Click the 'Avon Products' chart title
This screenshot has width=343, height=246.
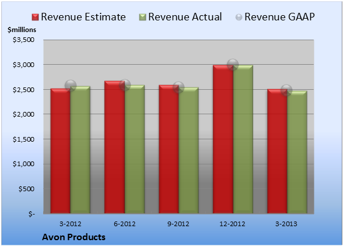point(73,237)
